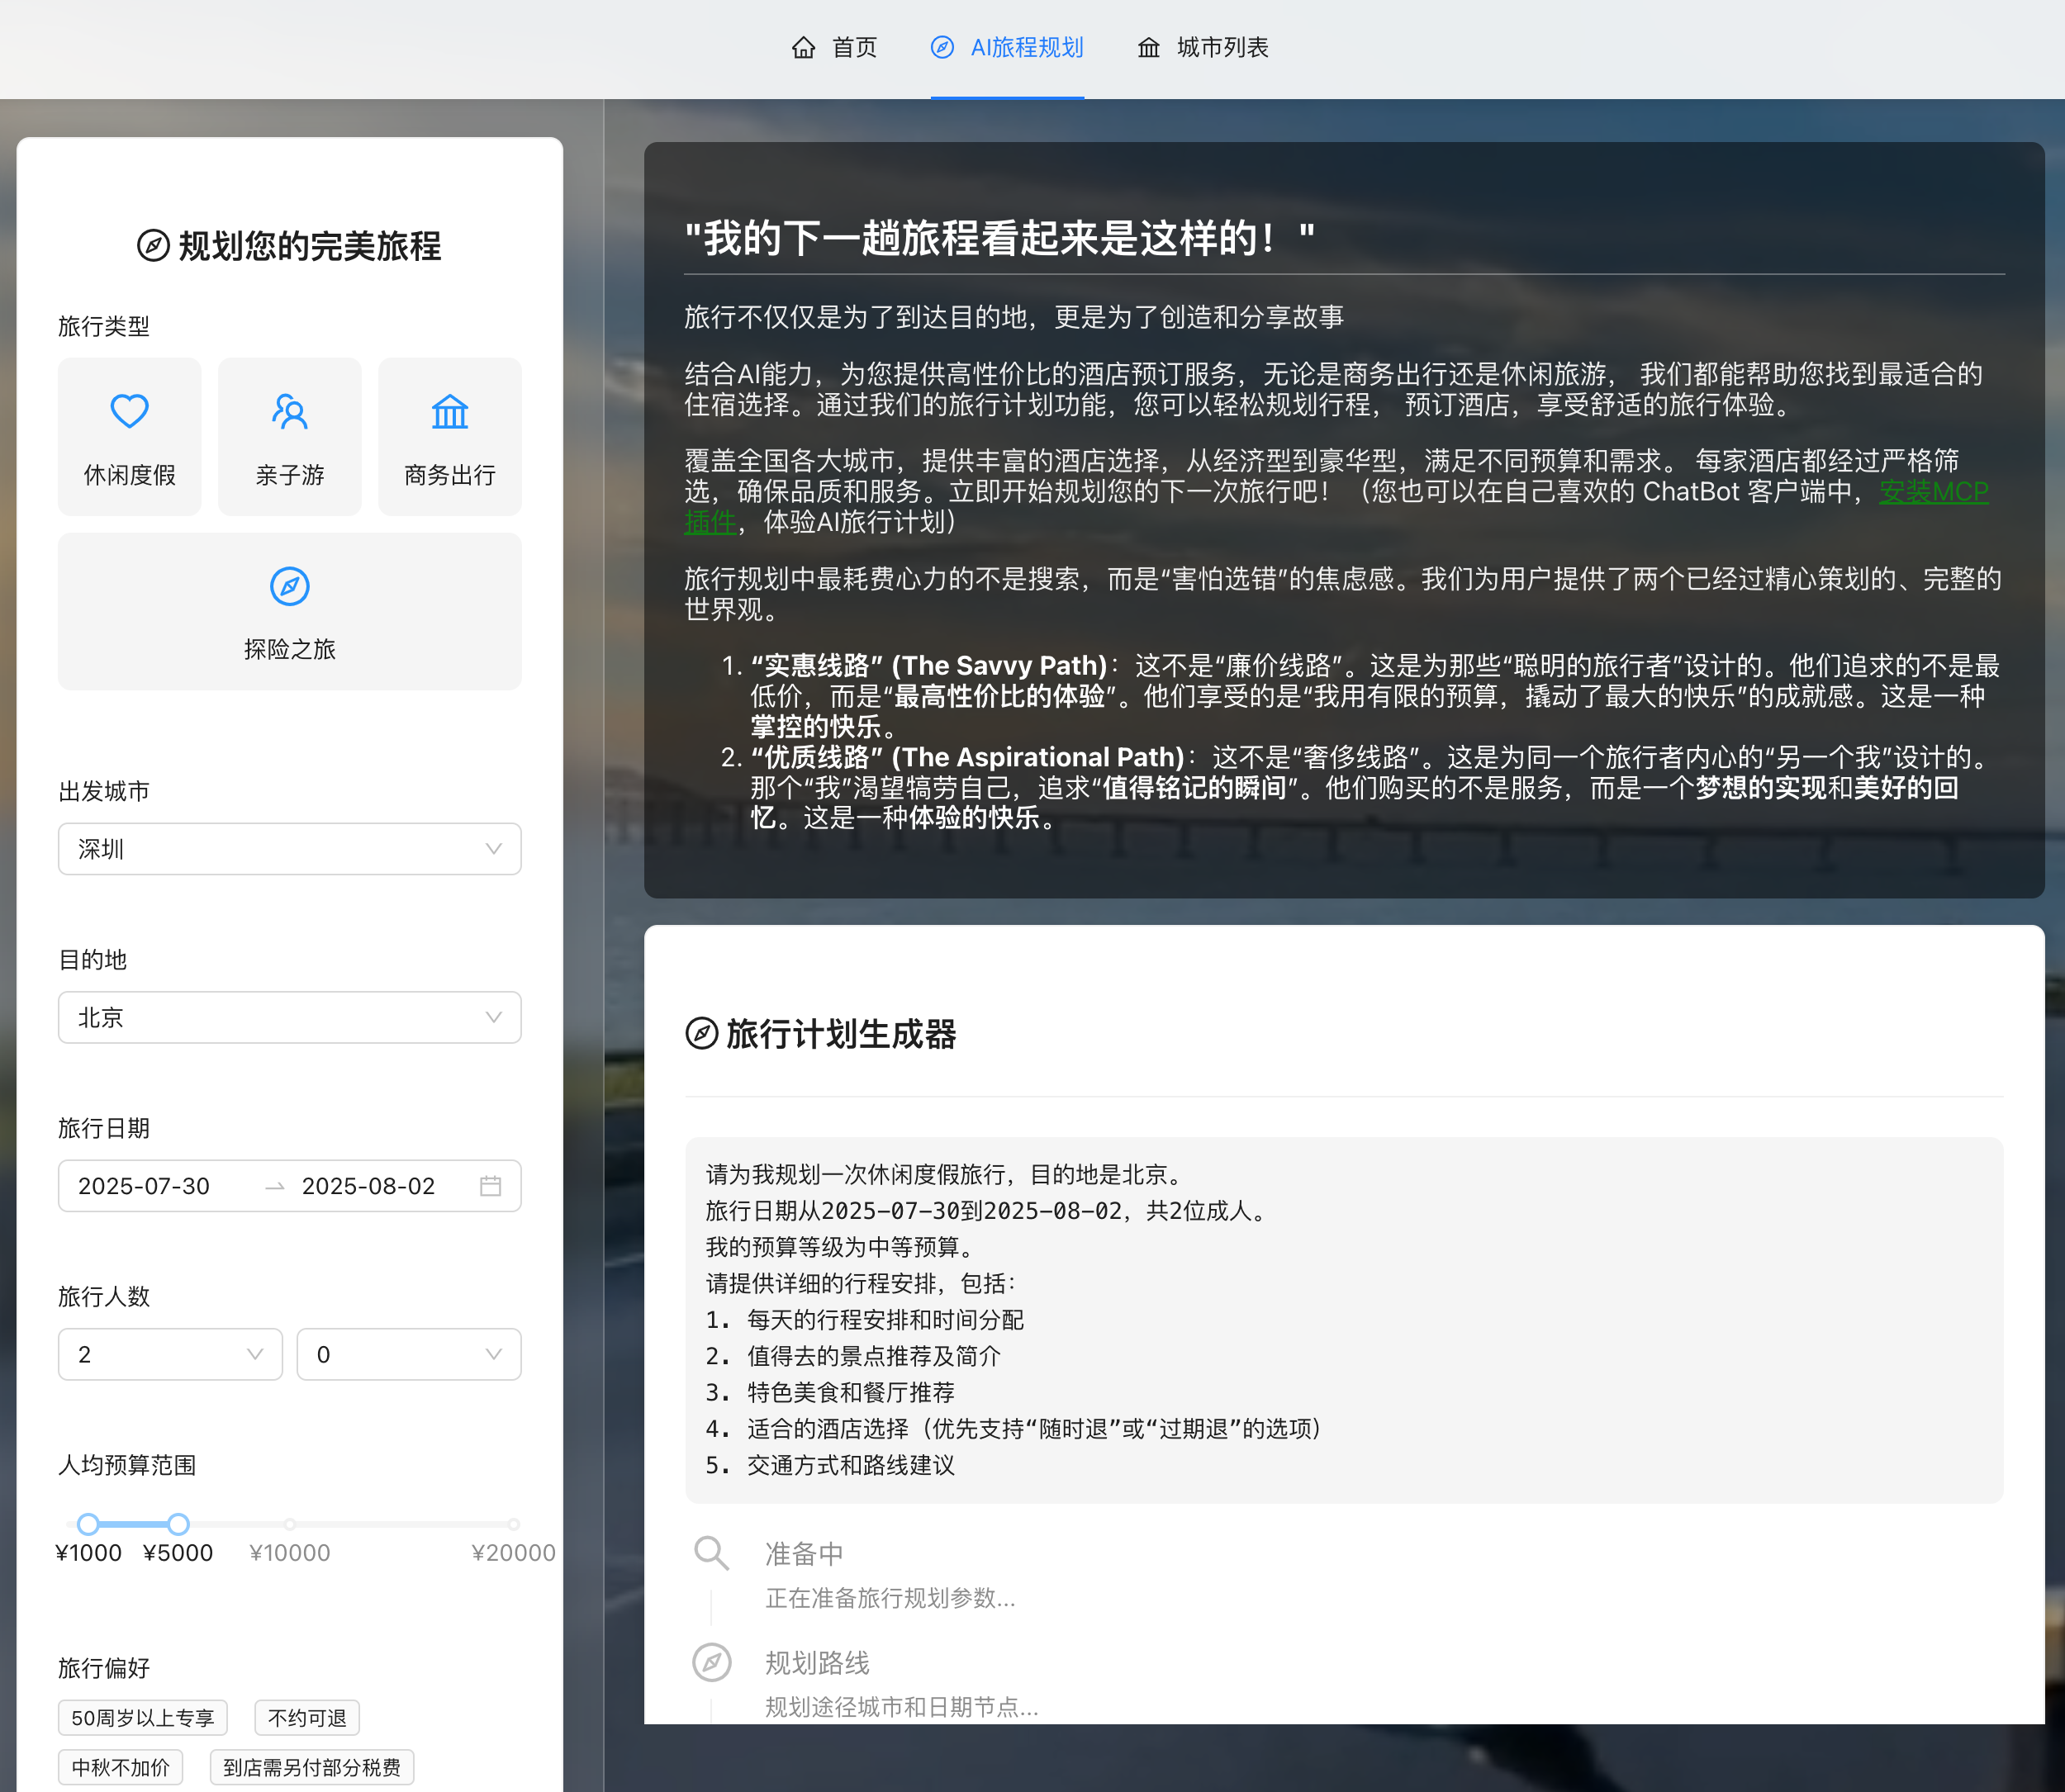Screen dimensions: 2065x1792
Task: Toggle the 50周岁以上专享 preference tag
Action: click(142, 1718)
